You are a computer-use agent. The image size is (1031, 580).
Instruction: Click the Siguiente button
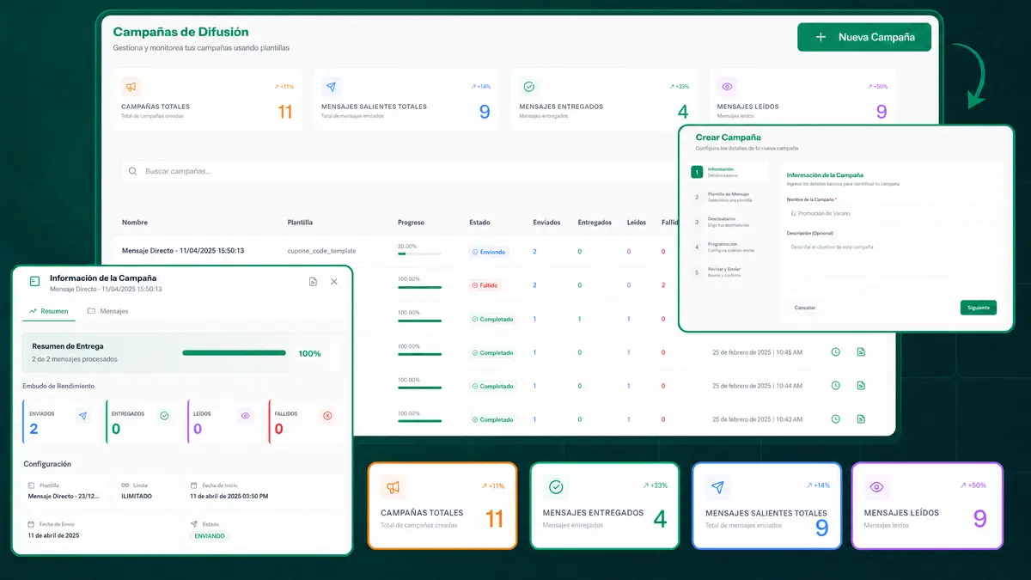[x=979, y=307]
